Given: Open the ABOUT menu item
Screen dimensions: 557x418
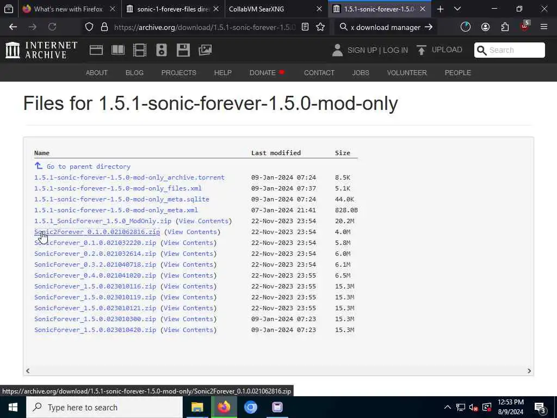Looking at the screenshot, I should [97, 73].
